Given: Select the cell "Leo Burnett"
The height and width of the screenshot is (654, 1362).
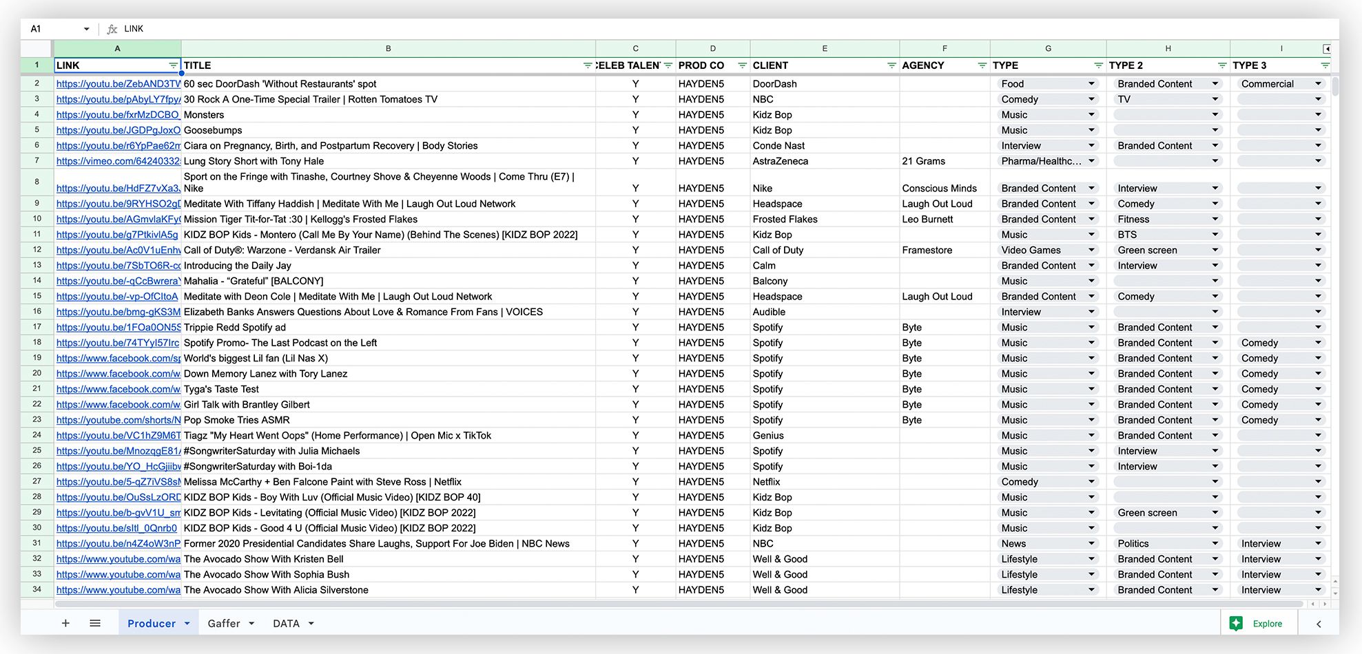Looking at the screenshot, I should pos(945,220).
